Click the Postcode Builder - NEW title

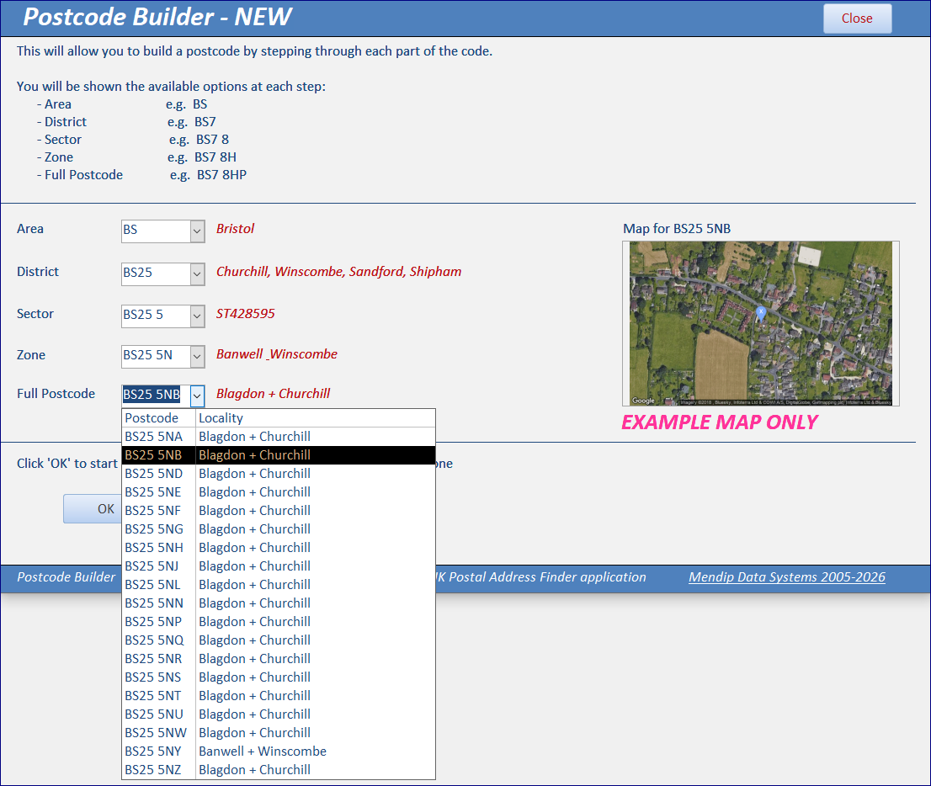point(157,17)
